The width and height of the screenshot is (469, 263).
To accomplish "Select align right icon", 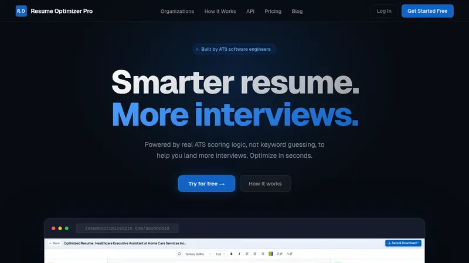I will (263, 254).
